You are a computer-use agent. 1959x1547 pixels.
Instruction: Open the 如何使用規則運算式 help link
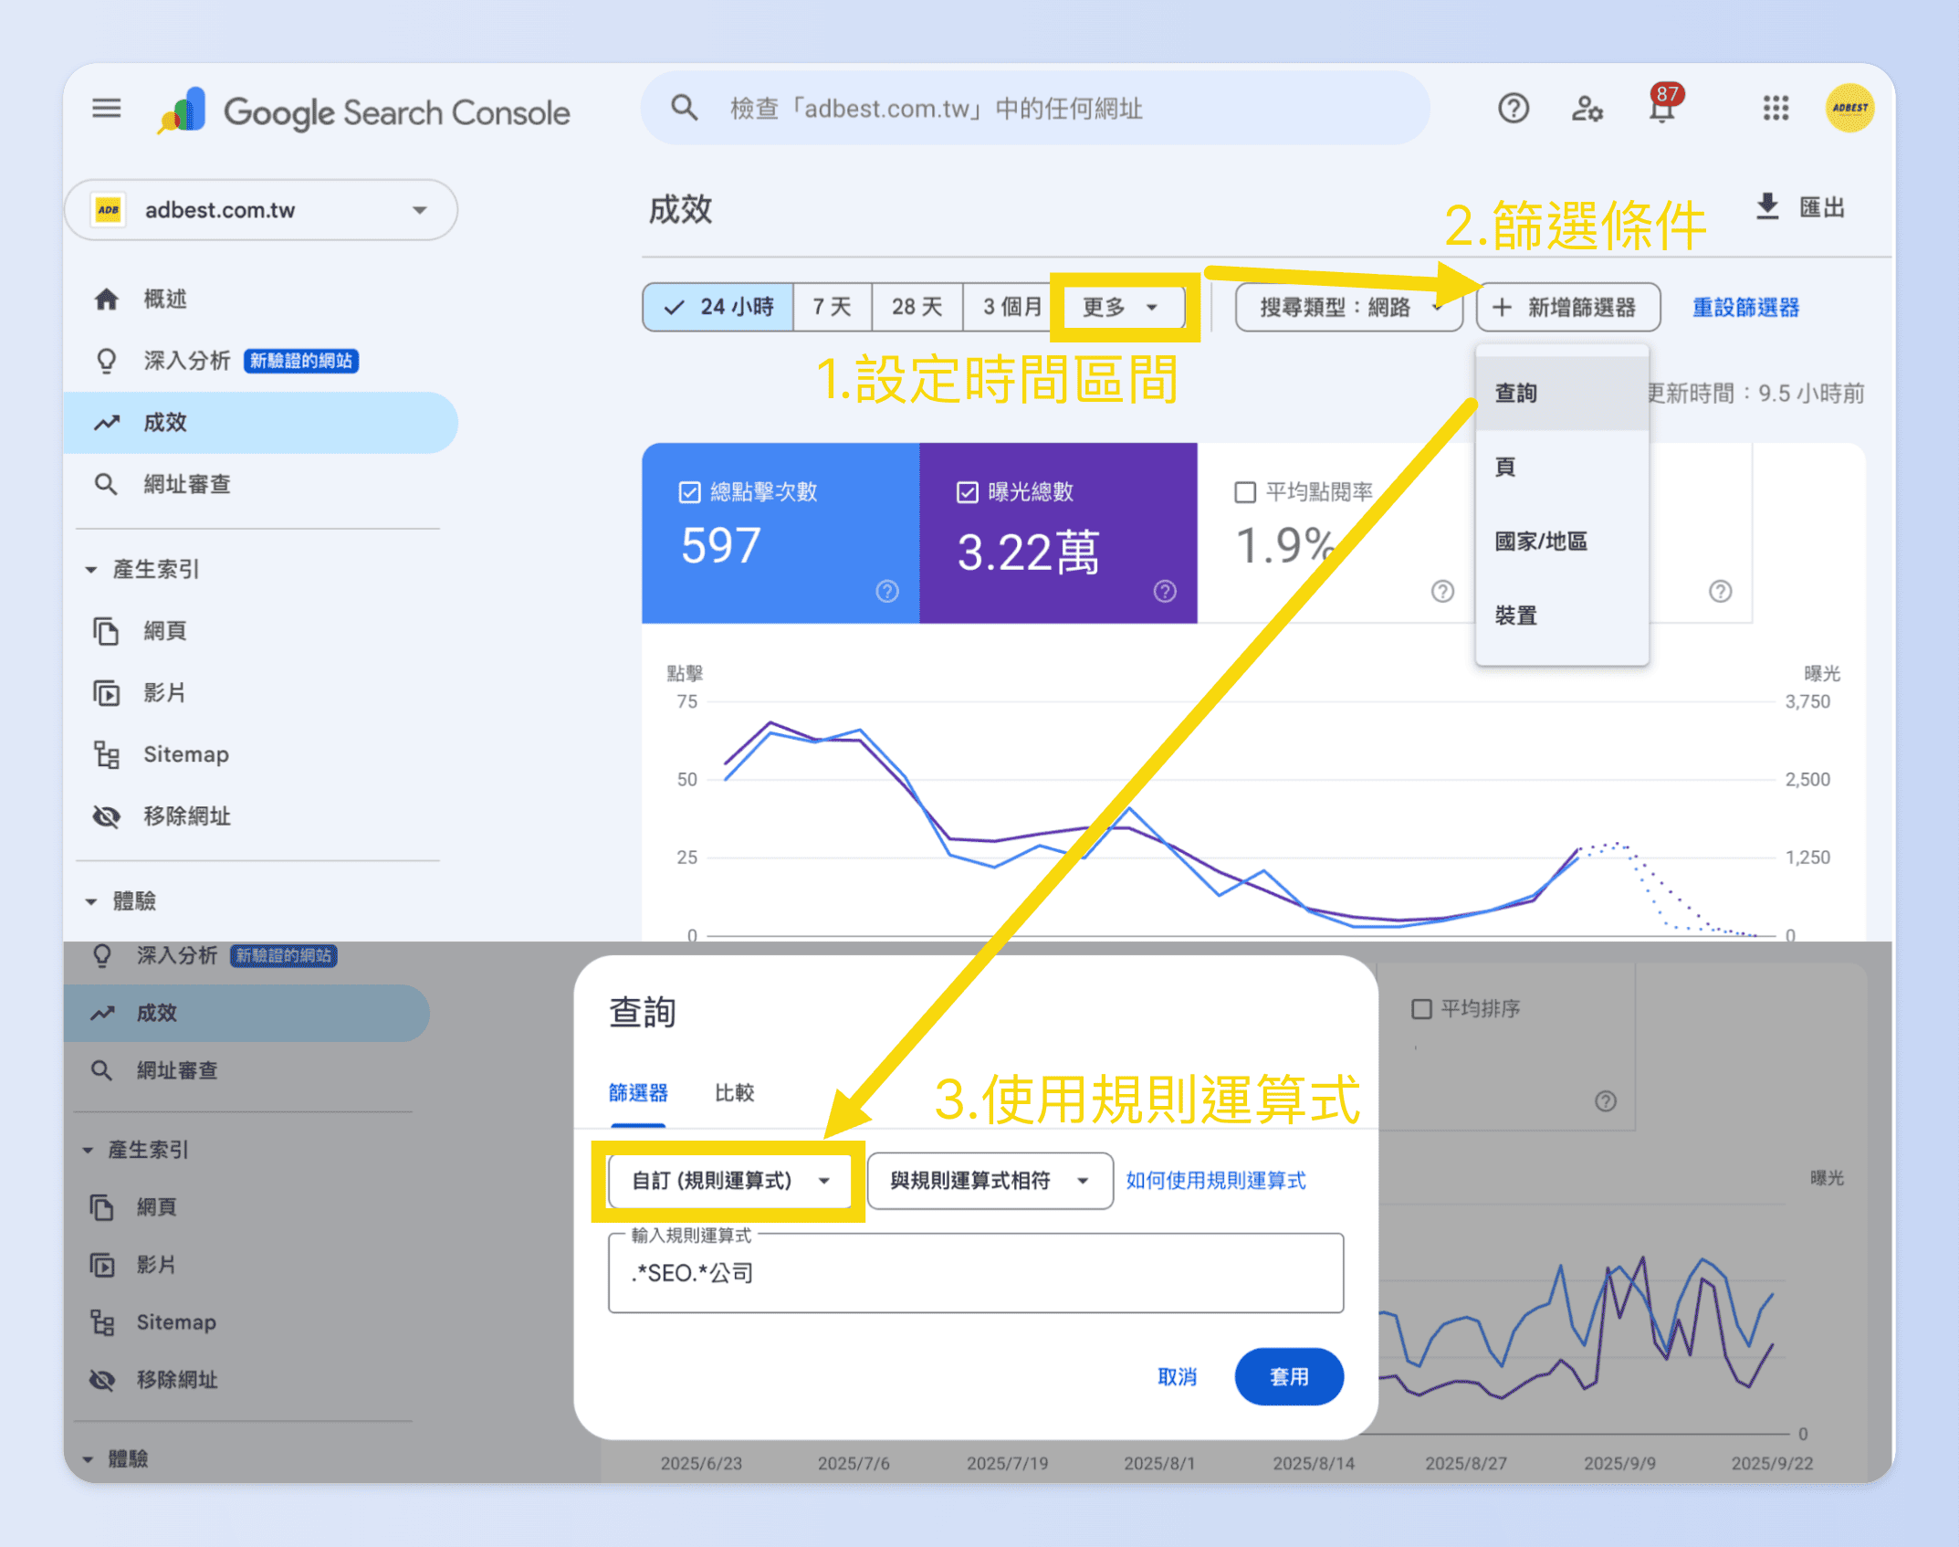1215,1180
